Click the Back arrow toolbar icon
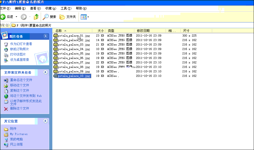254x150 pixels. coord(3,17)
